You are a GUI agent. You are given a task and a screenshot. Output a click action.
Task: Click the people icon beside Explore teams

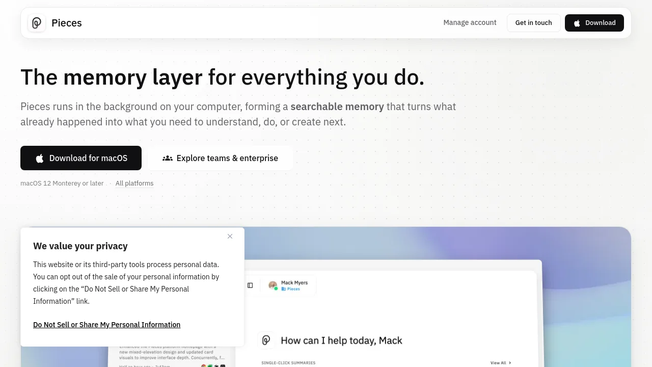pyautogui.click(x=168, y=158)
